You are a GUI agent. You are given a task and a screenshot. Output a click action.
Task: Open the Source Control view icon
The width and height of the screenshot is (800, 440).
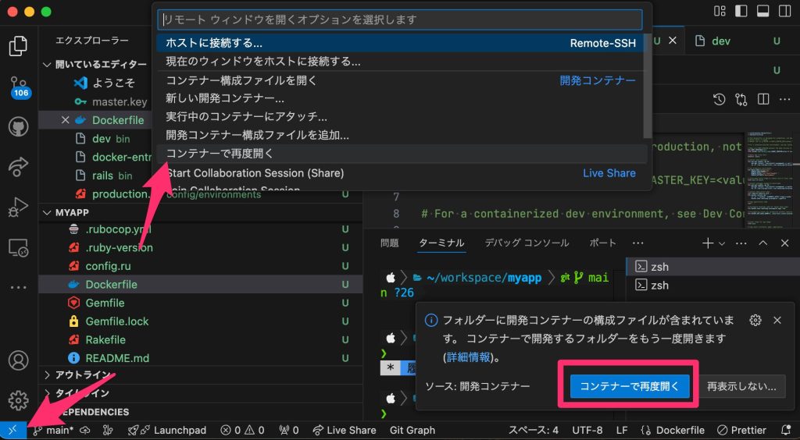(x=19, y=86)
